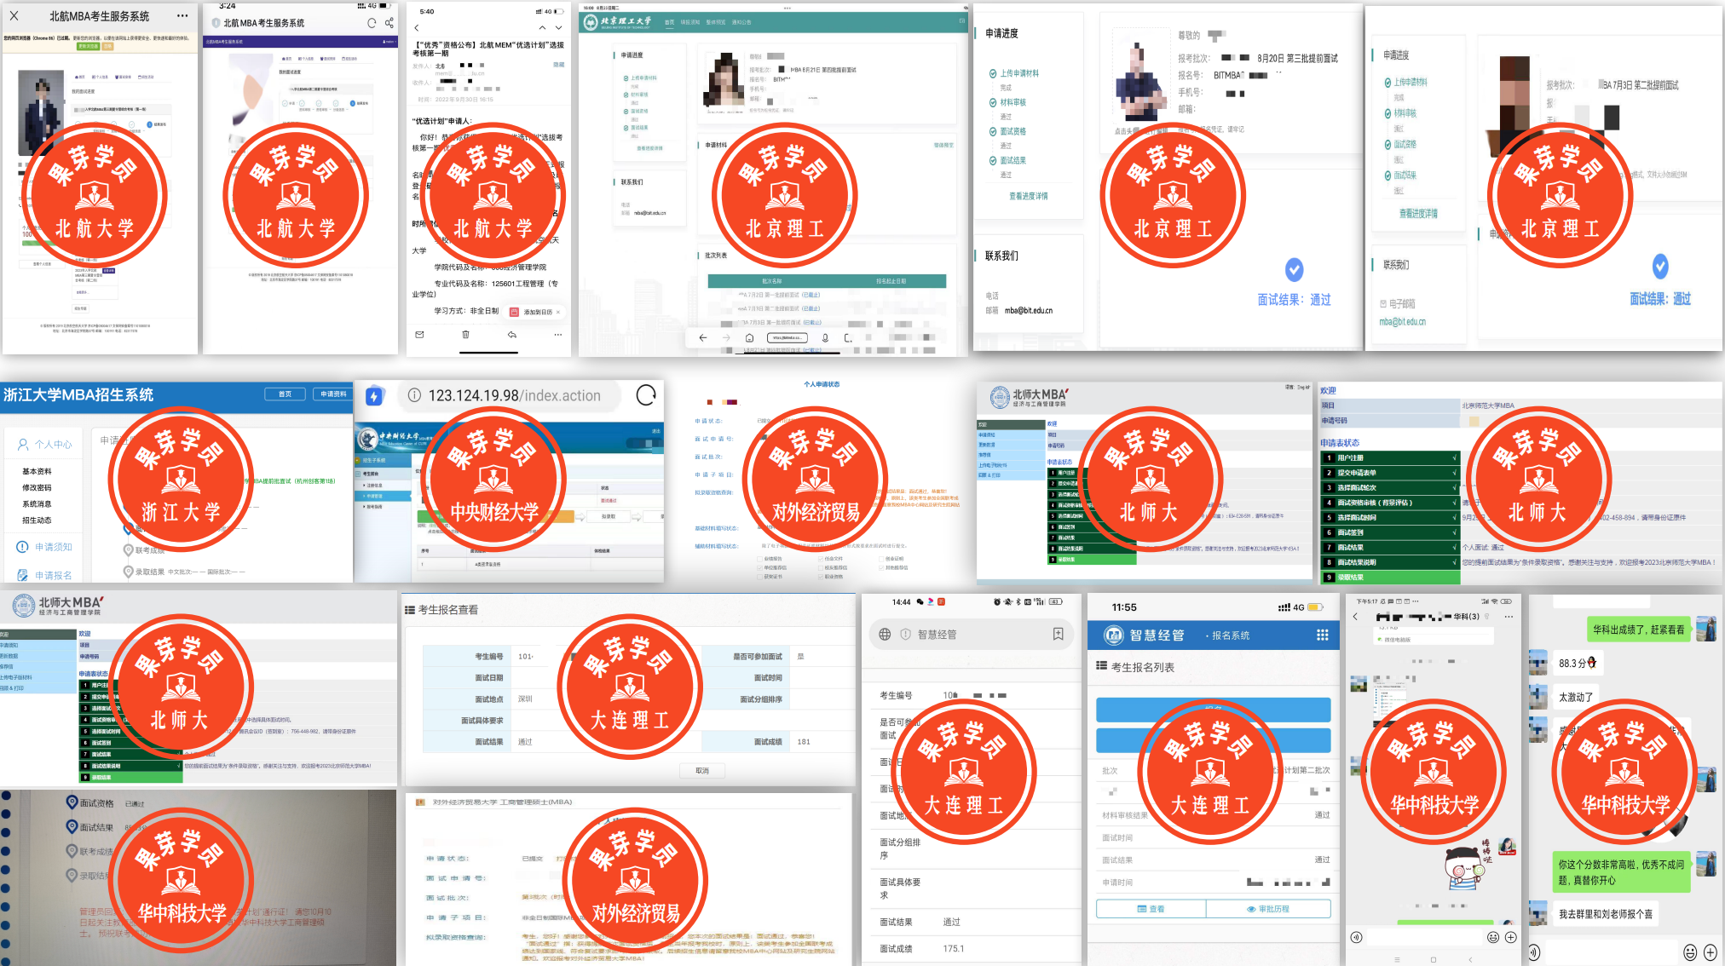Tap the globe icon in the 智慧经管 address bar
Viewport: 1725px width, 966px height.
[x=885, y=635]
